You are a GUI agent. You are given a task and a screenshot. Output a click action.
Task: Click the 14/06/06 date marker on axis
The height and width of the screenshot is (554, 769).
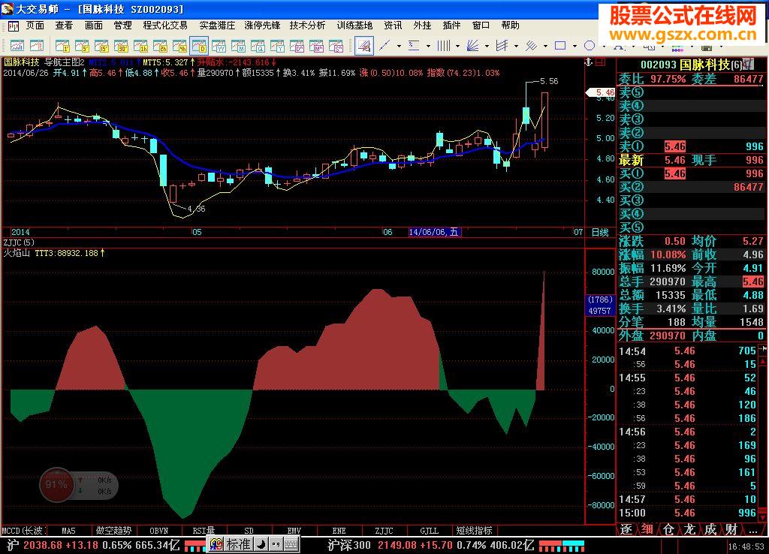434,232
